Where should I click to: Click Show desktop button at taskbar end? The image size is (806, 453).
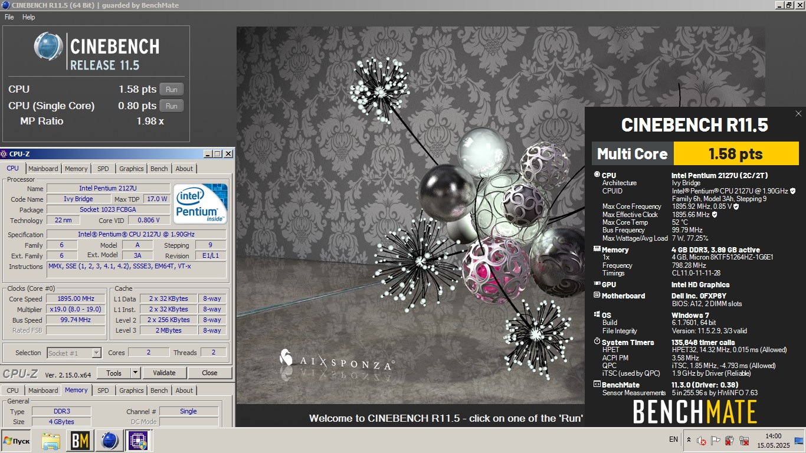[x=799, y=441]
